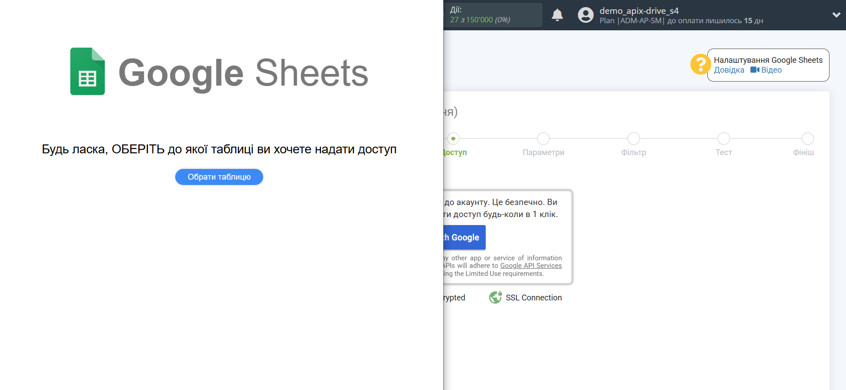The height and width of the screenshot is (390, 846).
Task: Click the 'Фініш' step label
Action: [x=803, y=152]
